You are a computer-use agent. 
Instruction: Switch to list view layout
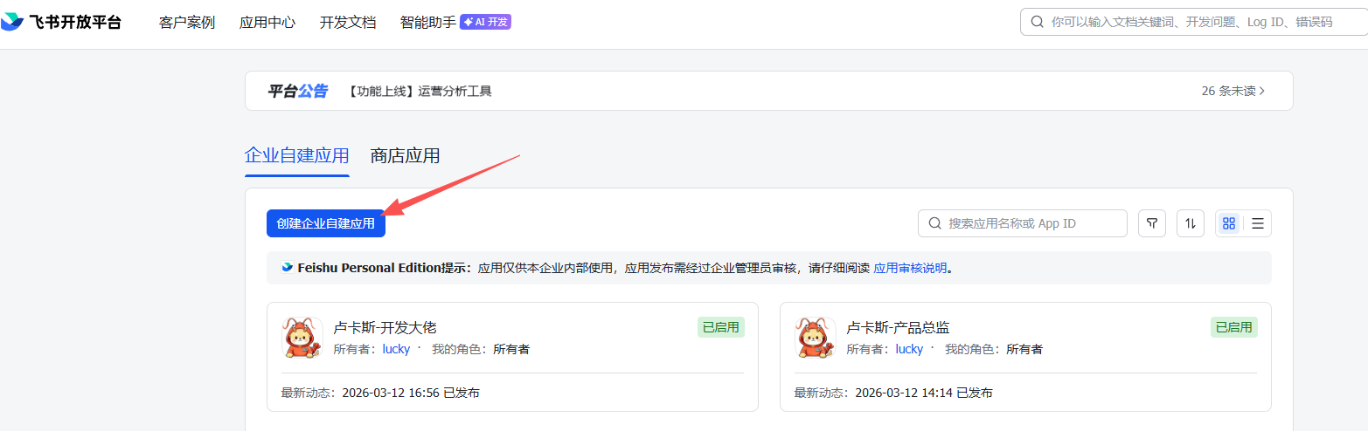click(1257, 223)
